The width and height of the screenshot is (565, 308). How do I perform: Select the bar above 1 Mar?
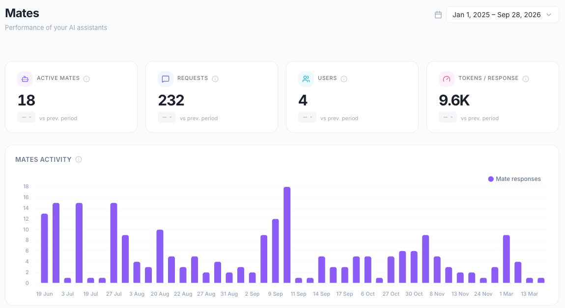506,259
